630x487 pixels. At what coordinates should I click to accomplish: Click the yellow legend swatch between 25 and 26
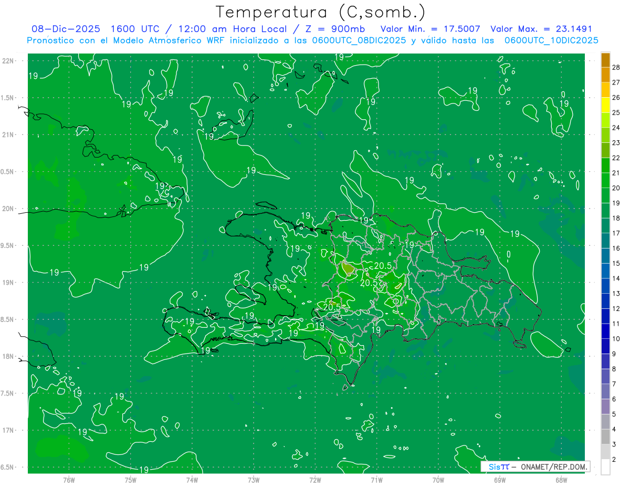(605, 105)
